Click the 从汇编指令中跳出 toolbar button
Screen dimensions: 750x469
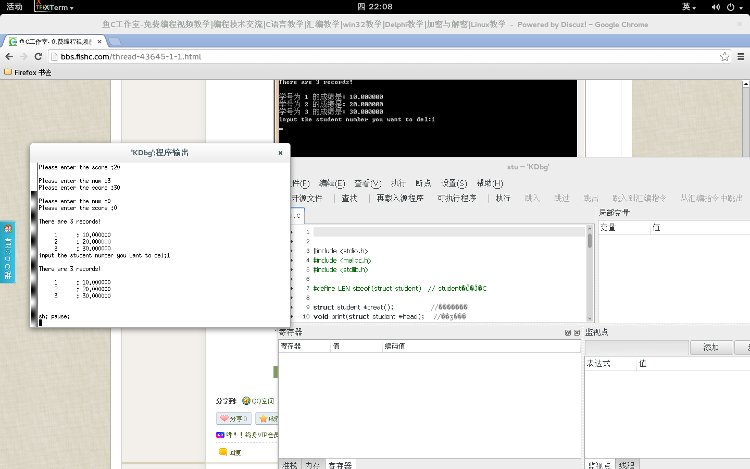[711, 198]
